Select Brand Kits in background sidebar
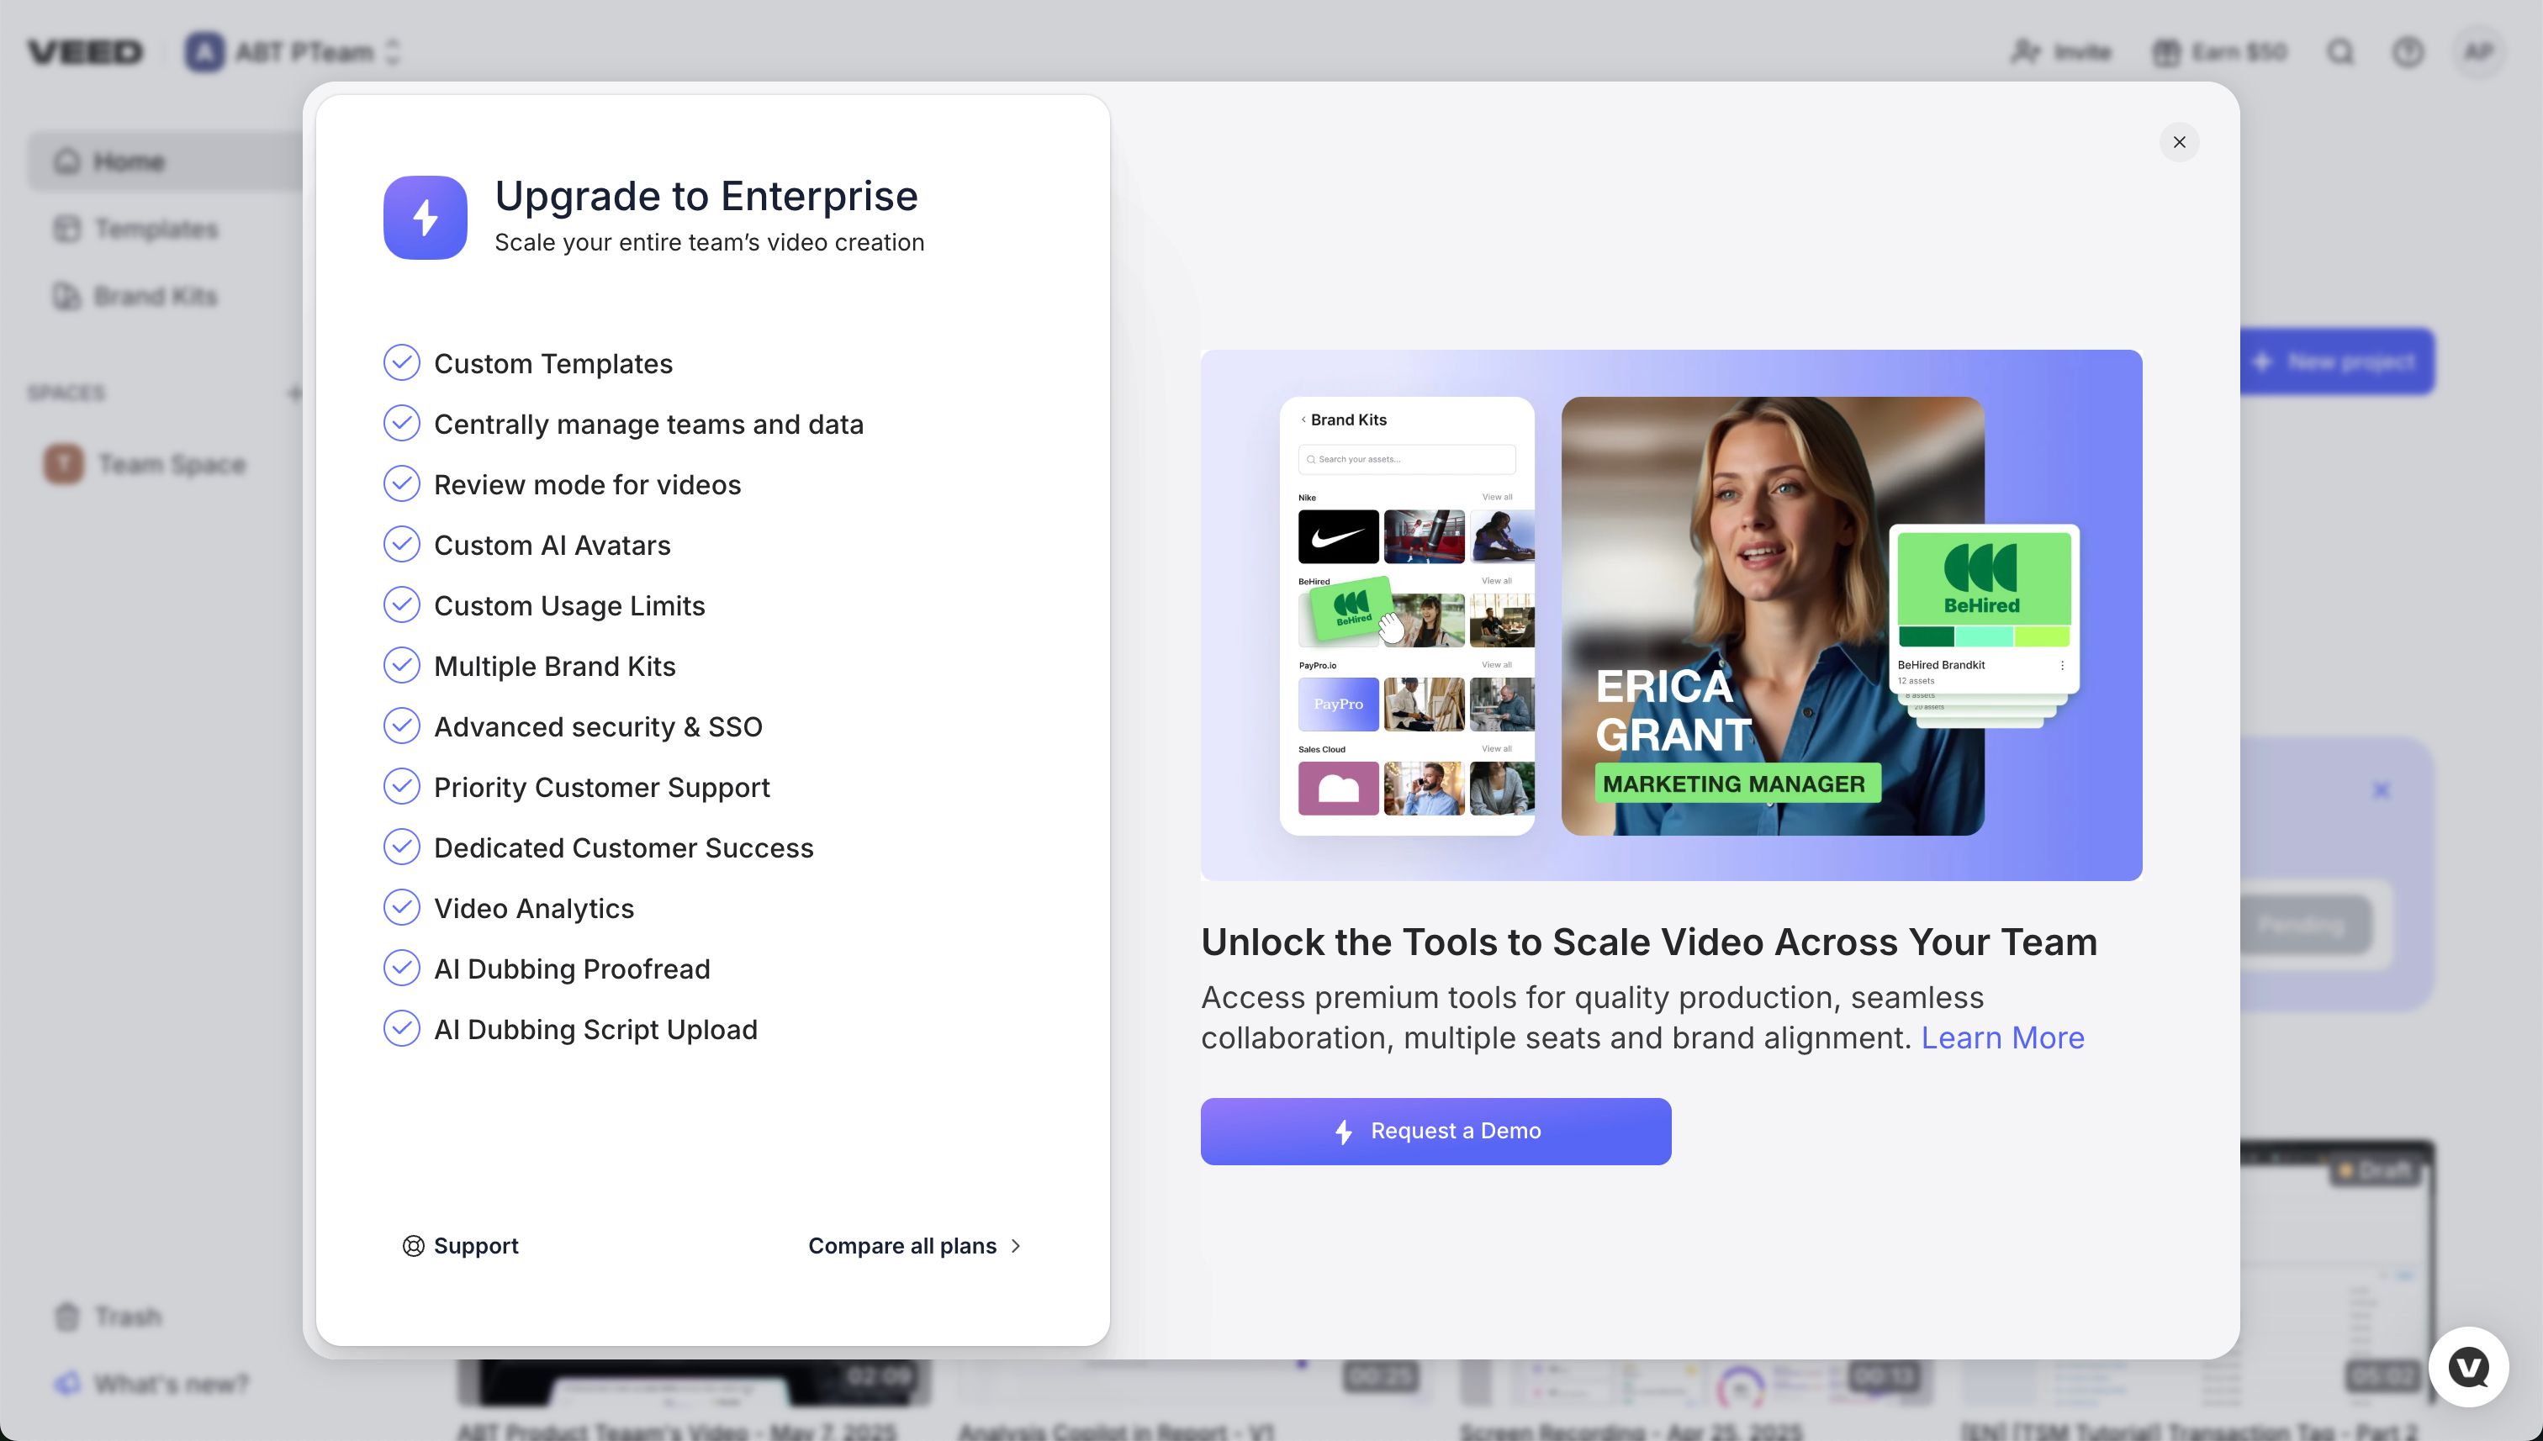2543x1441 pixels. pyautogui.click(x=135, y=296)
